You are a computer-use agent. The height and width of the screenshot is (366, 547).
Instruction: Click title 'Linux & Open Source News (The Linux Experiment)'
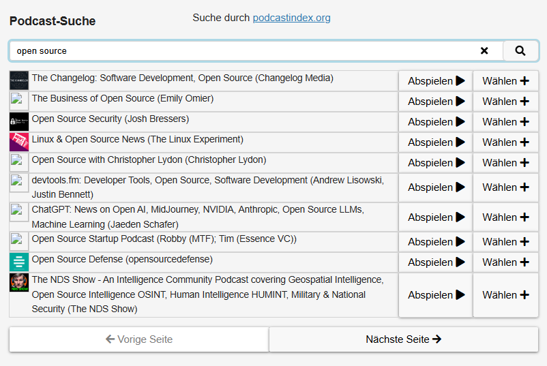(138, 139)
